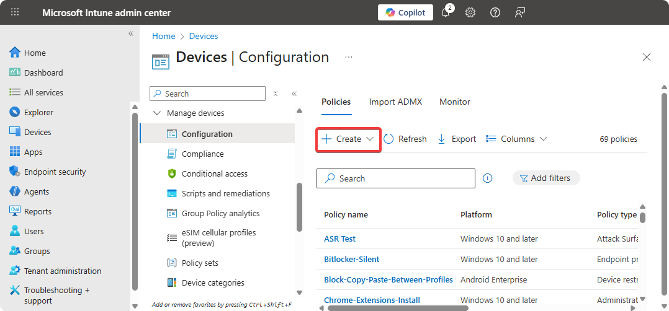
Task: Click the Copilot button
Action: pyautogui.click(x=405, y=13)
